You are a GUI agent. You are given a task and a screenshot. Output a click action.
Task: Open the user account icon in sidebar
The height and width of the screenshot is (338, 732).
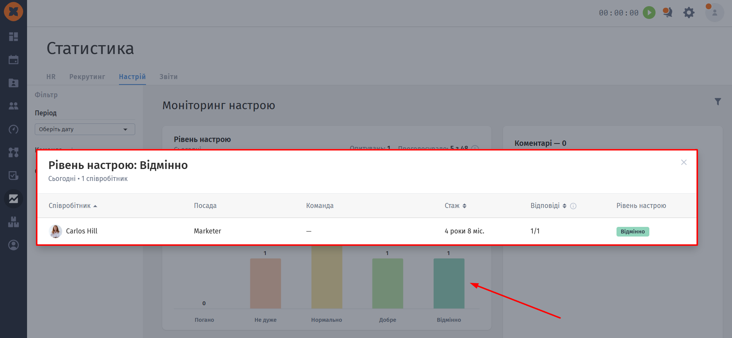[x=14, y=245]
